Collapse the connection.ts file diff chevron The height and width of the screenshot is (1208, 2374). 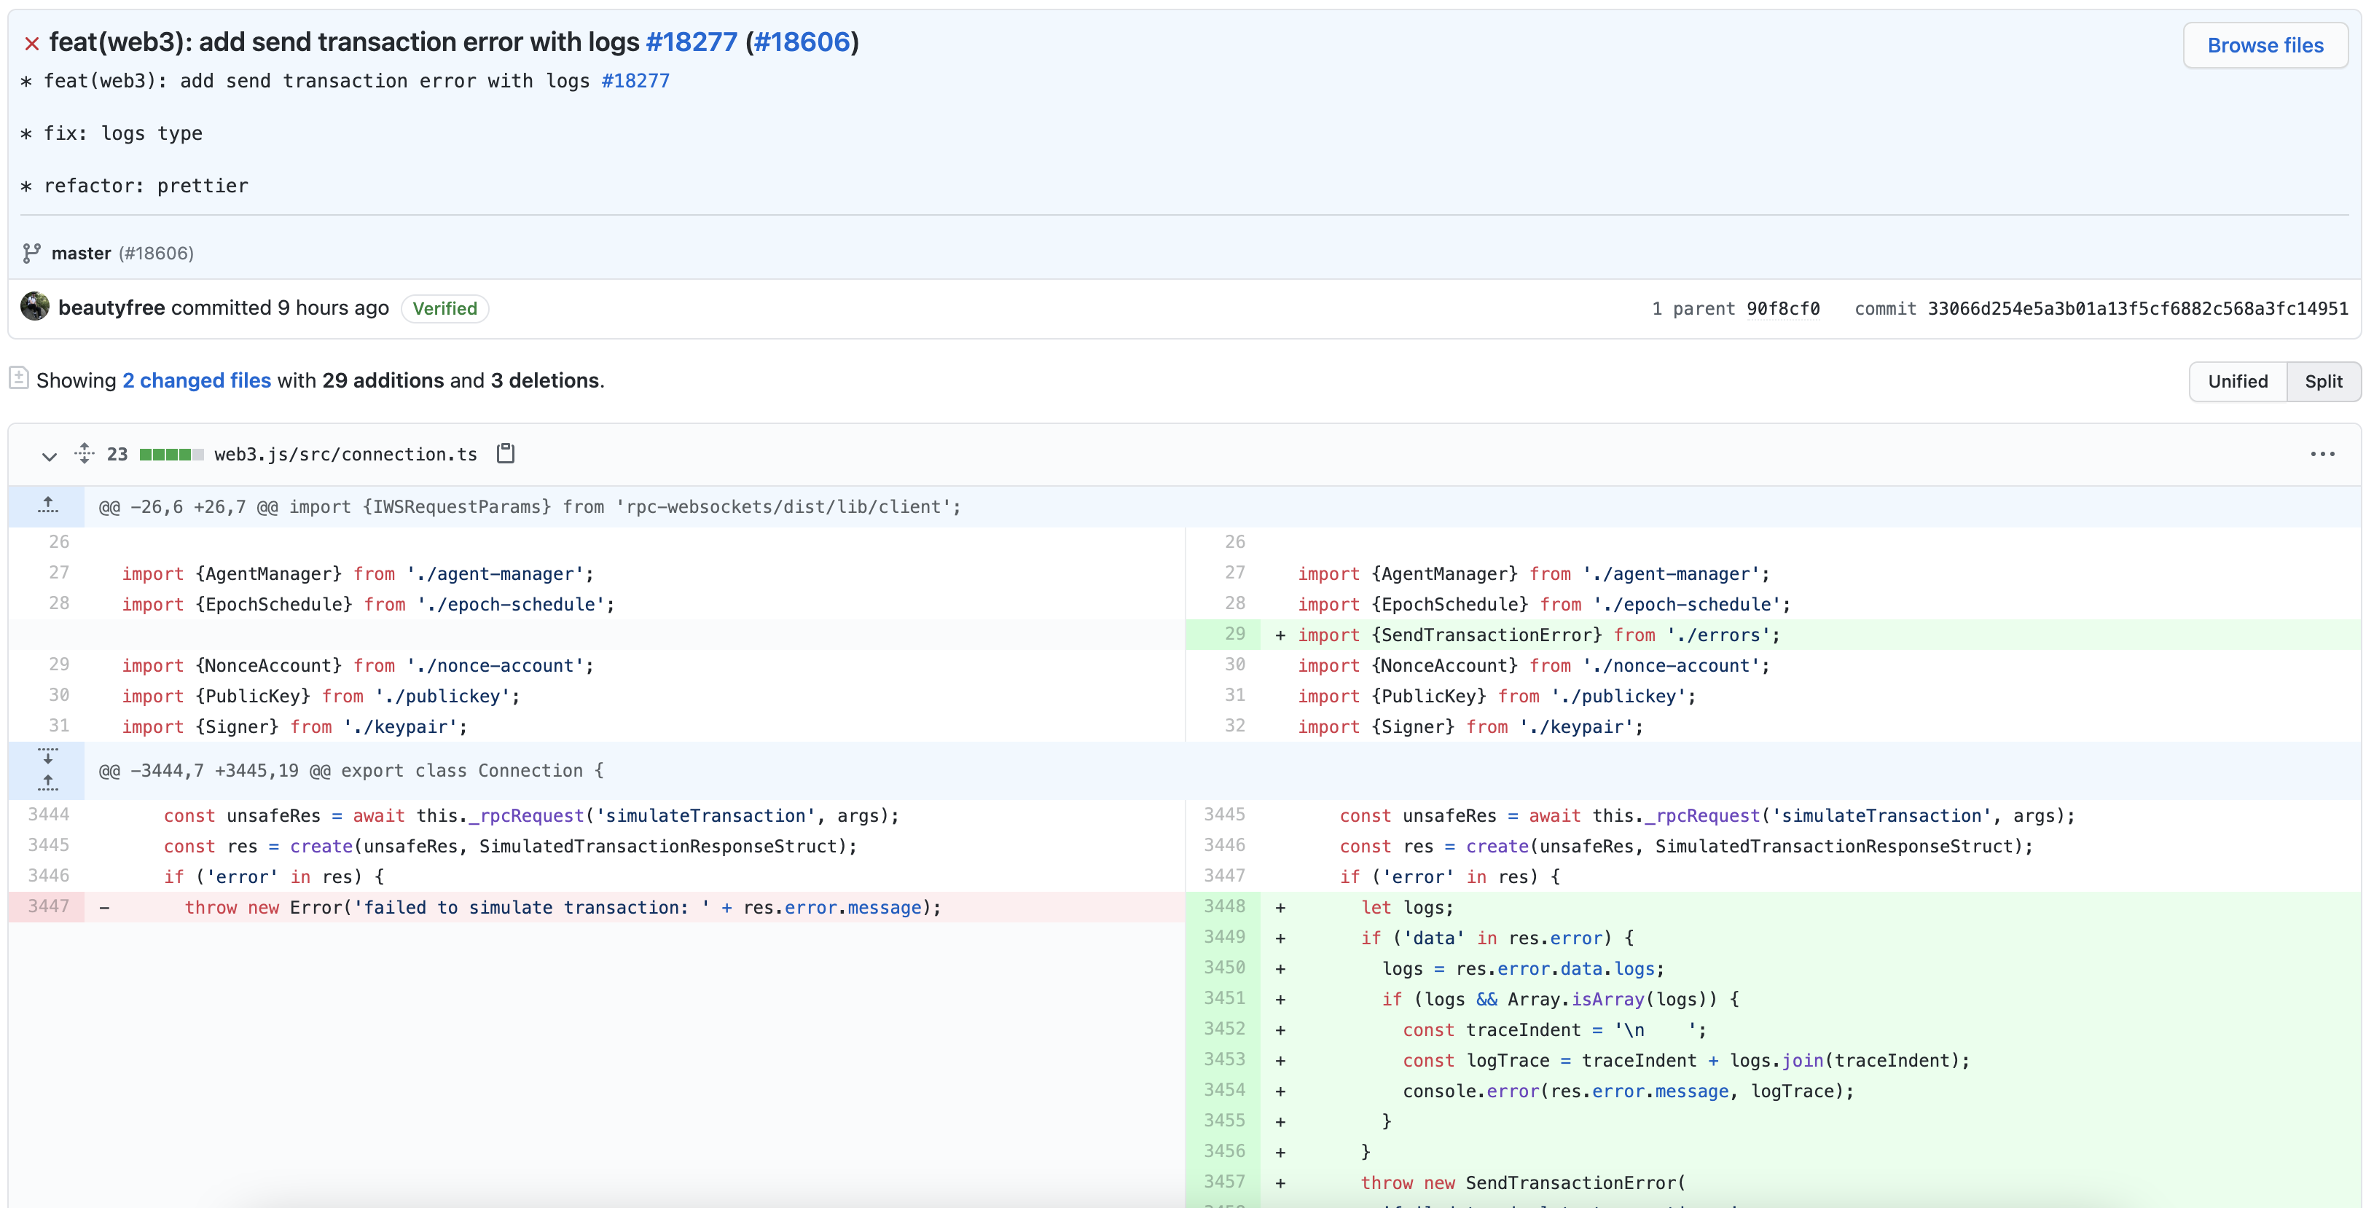click(50, 455)
